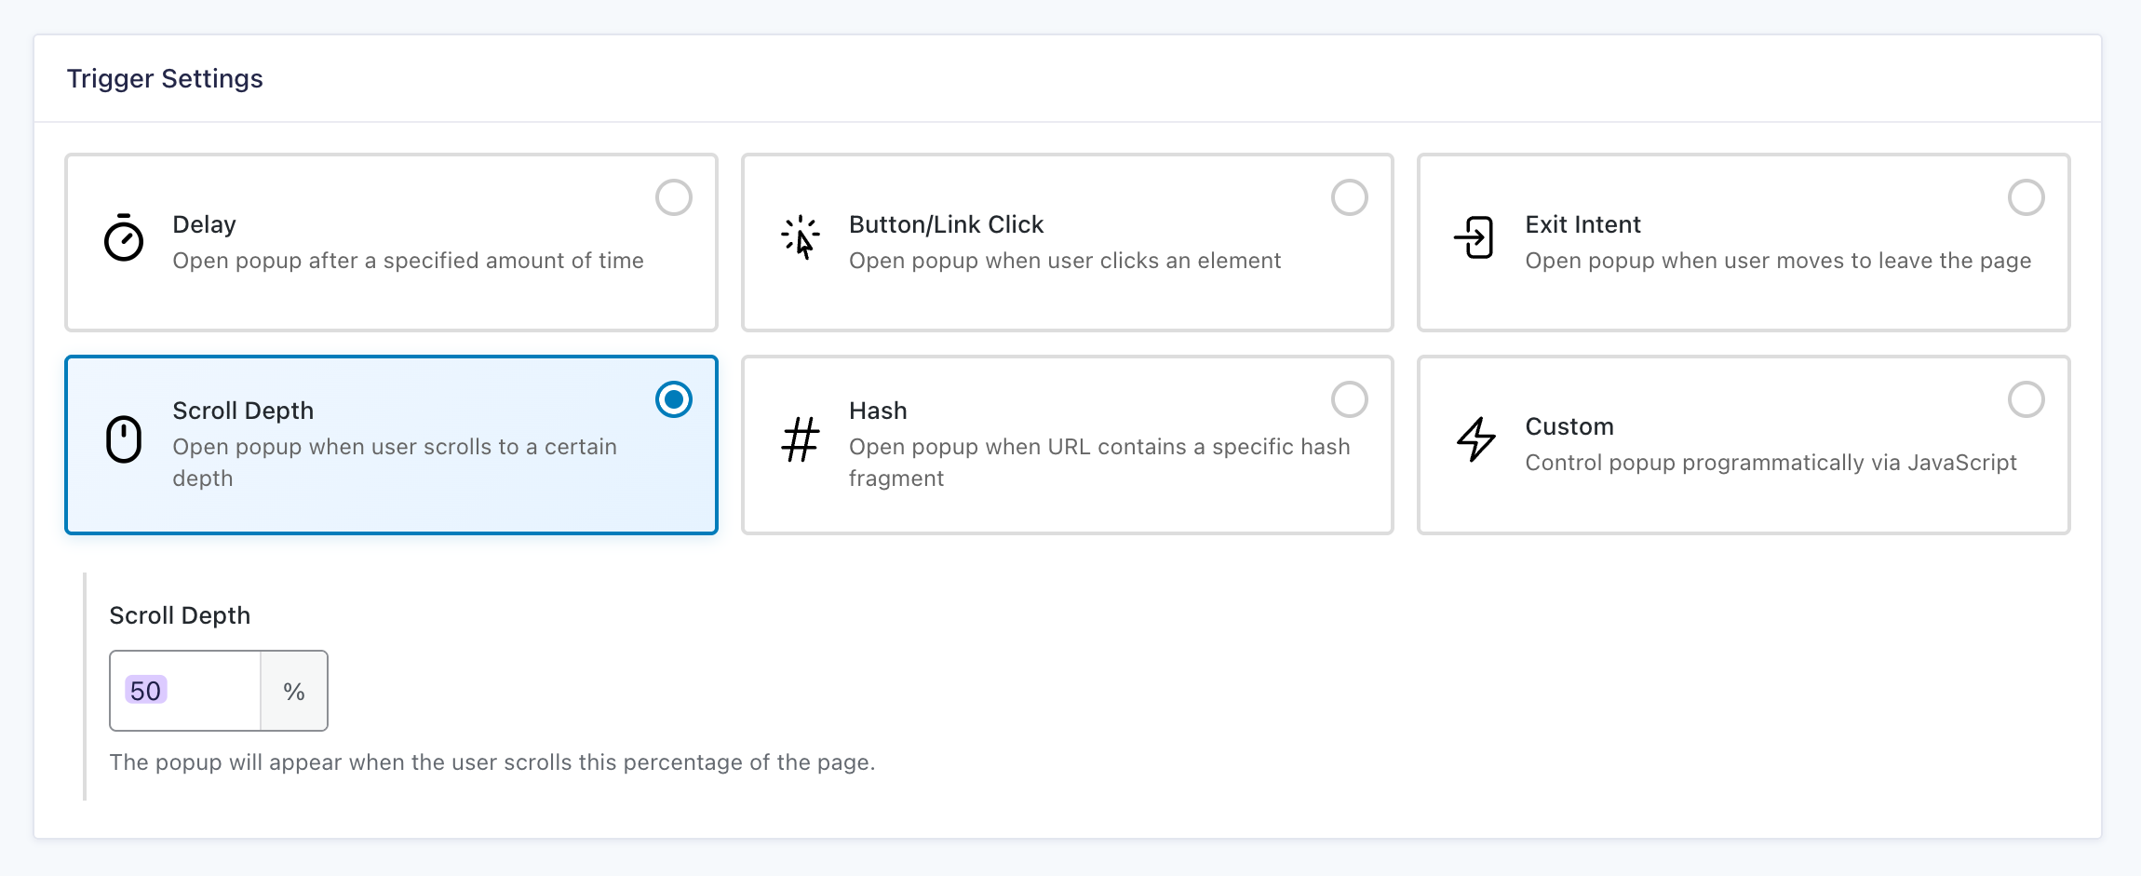
Task: Click the stopwatch Delay icon
Action: [124, 238]
